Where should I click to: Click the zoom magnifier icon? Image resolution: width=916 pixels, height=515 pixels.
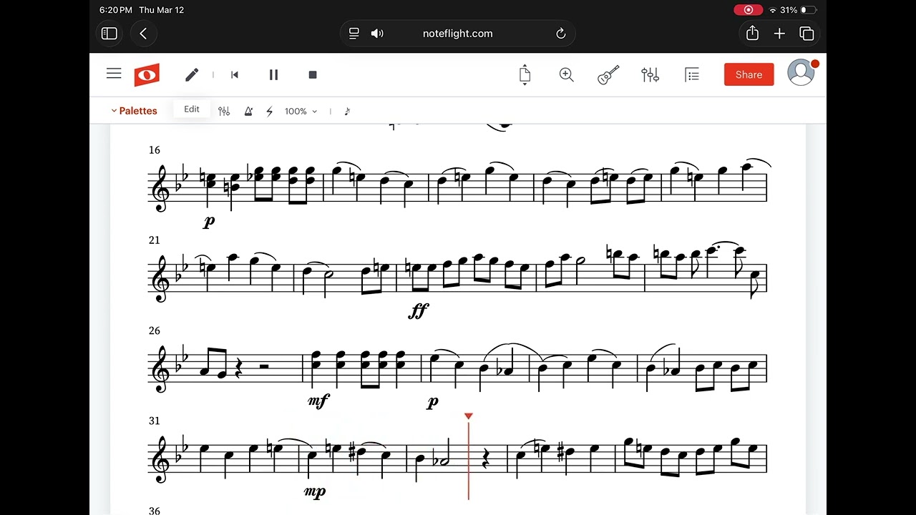click(567, 74)
